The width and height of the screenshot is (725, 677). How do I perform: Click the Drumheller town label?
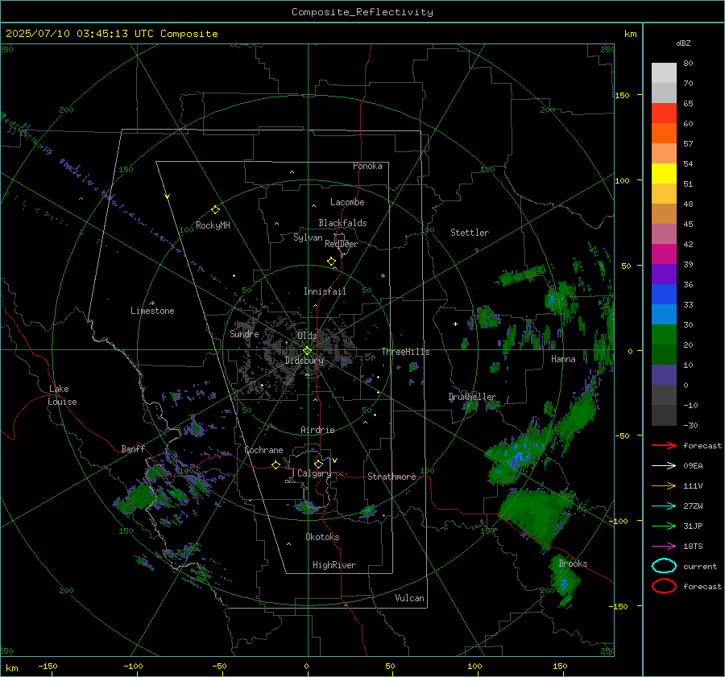coord(472,397)
